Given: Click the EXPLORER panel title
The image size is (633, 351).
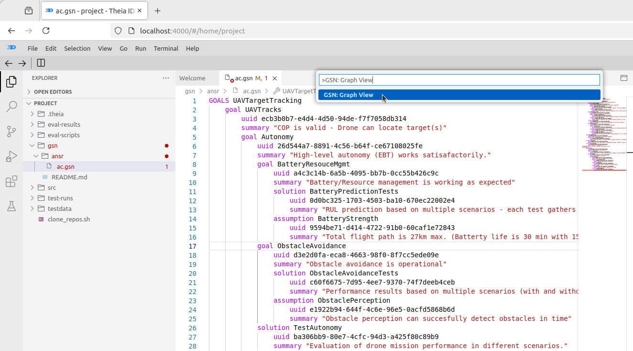Looking at the screenshot, I should [x=44, y=78].
